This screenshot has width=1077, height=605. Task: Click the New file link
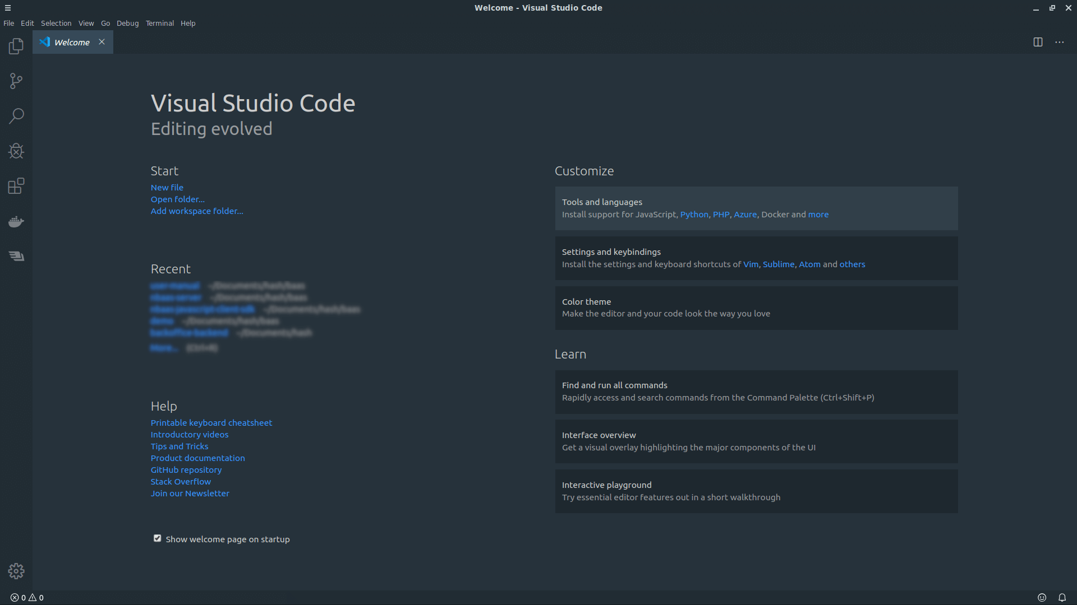click(x=167, y=188)
